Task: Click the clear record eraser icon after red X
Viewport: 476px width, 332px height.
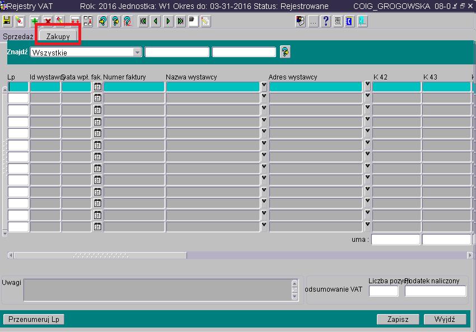Action: click(60, 21)
